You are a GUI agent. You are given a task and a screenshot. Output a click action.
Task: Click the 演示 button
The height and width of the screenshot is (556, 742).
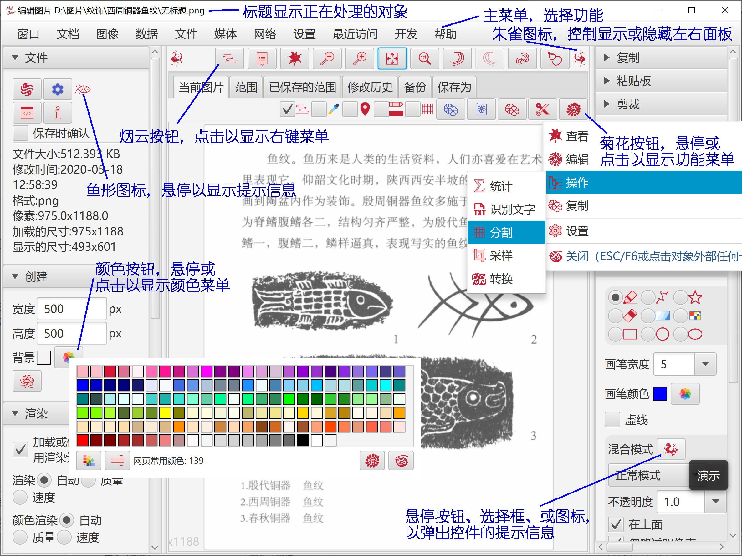coord(708,475)
